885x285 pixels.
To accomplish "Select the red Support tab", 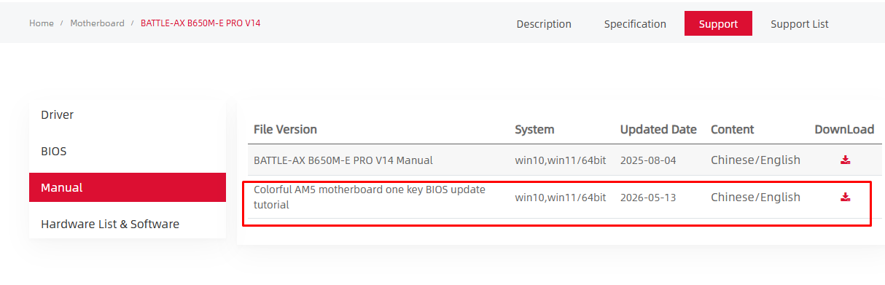I will tap(718, 23).
